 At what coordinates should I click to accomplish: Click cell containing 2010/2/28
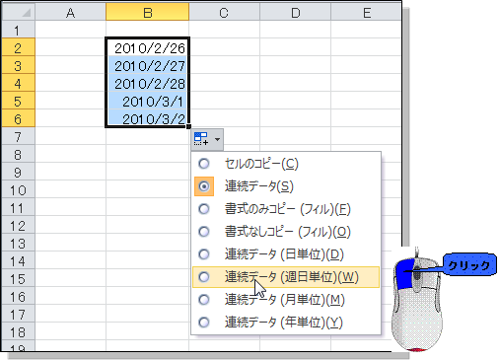pos(148,83)
